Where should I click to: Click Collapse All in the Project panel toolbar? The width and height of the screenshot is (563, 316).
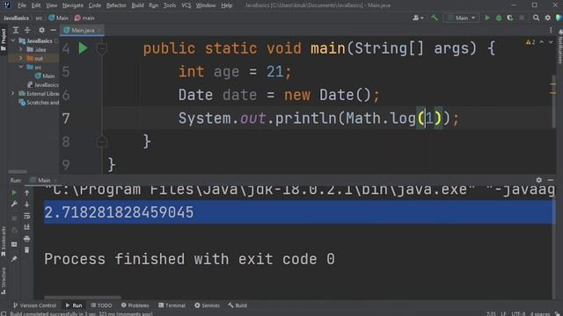tap(27, 30)
